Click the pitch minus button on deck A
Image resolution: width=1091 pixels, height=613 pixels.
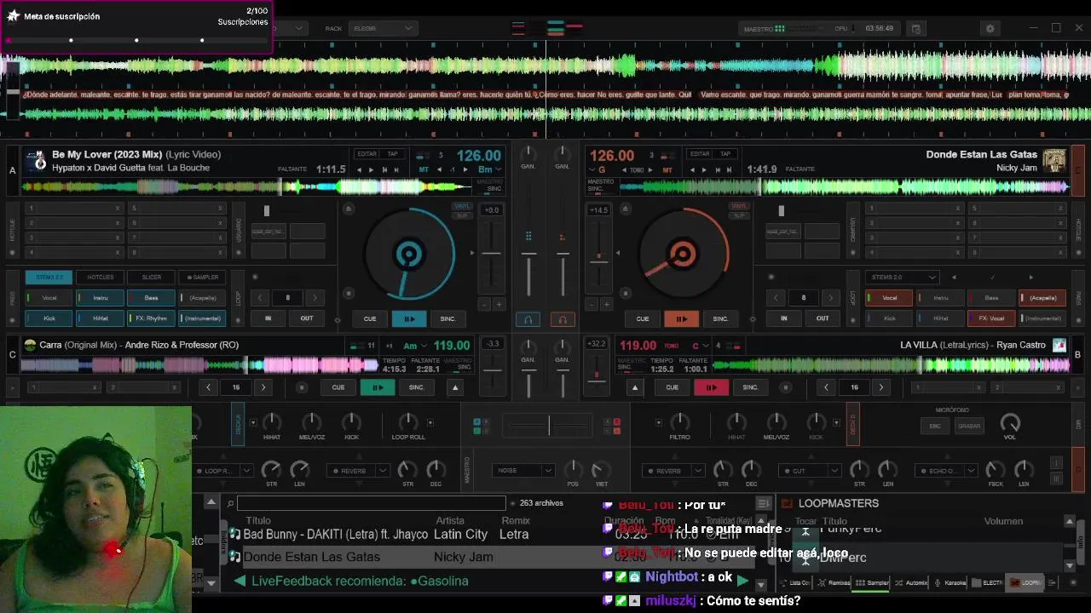tap(484, 304)
